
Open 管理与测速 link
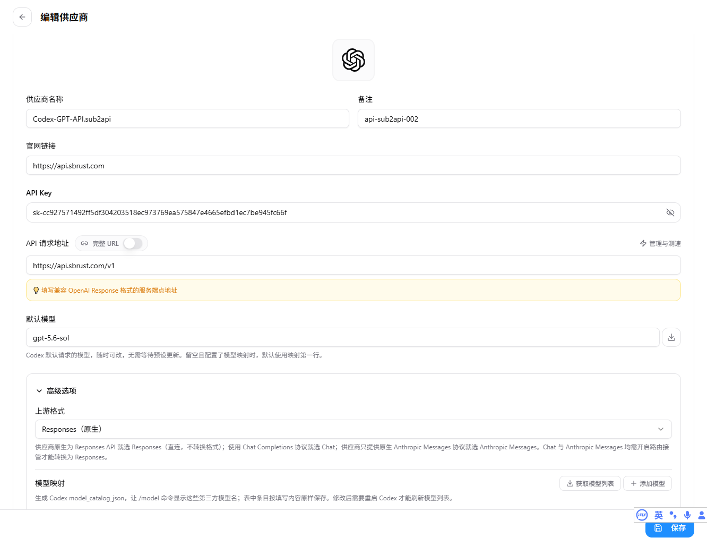click(x=660, y=243)
